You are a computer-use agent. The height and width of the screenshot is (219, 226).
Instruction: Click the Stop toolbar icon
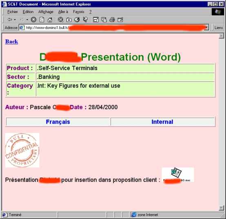[33, 20]
